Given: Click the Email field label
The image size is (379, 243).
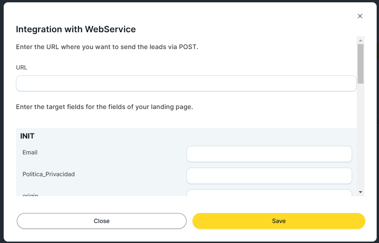Looking at the screenshot, I should point(30,153).
